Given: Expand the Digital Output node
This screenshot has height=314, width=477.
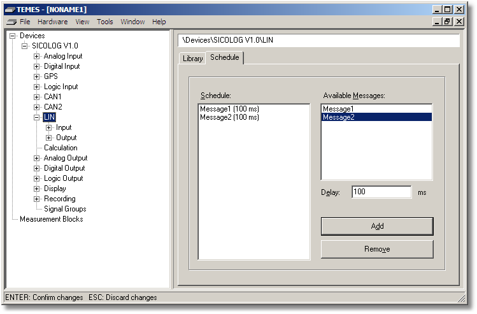Looking at the screenshot, I should 36,168.
